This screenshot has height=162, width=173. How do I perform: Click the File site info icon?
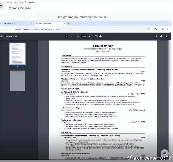(18, 29)
